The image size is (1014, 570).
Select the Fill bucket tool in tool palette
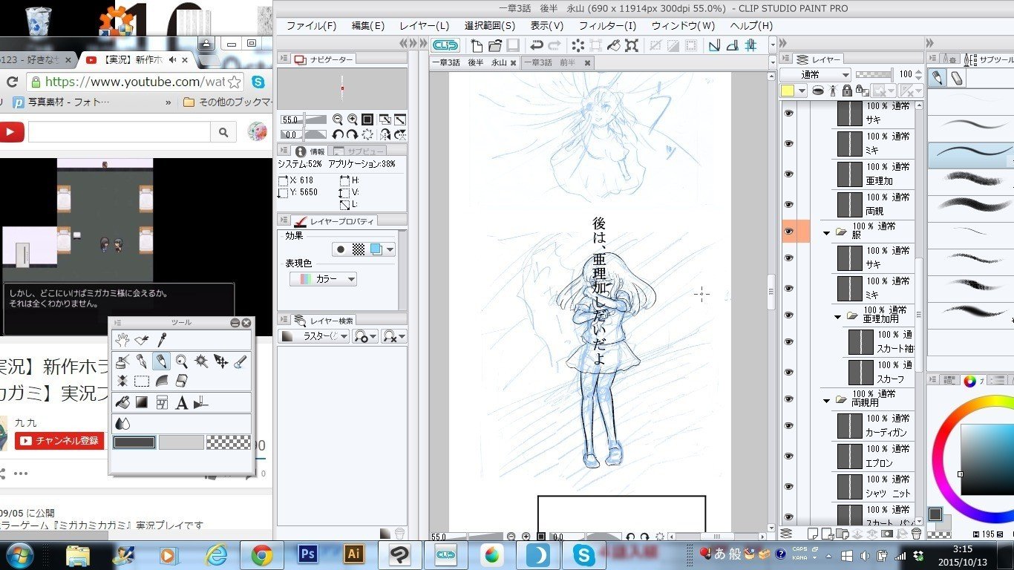122,402
